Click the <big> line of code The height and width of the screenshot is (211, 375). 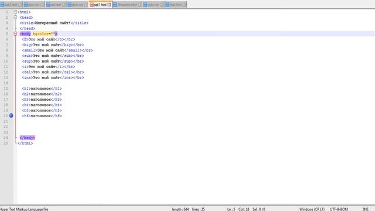pyautogui.click(x=53, y=45)
